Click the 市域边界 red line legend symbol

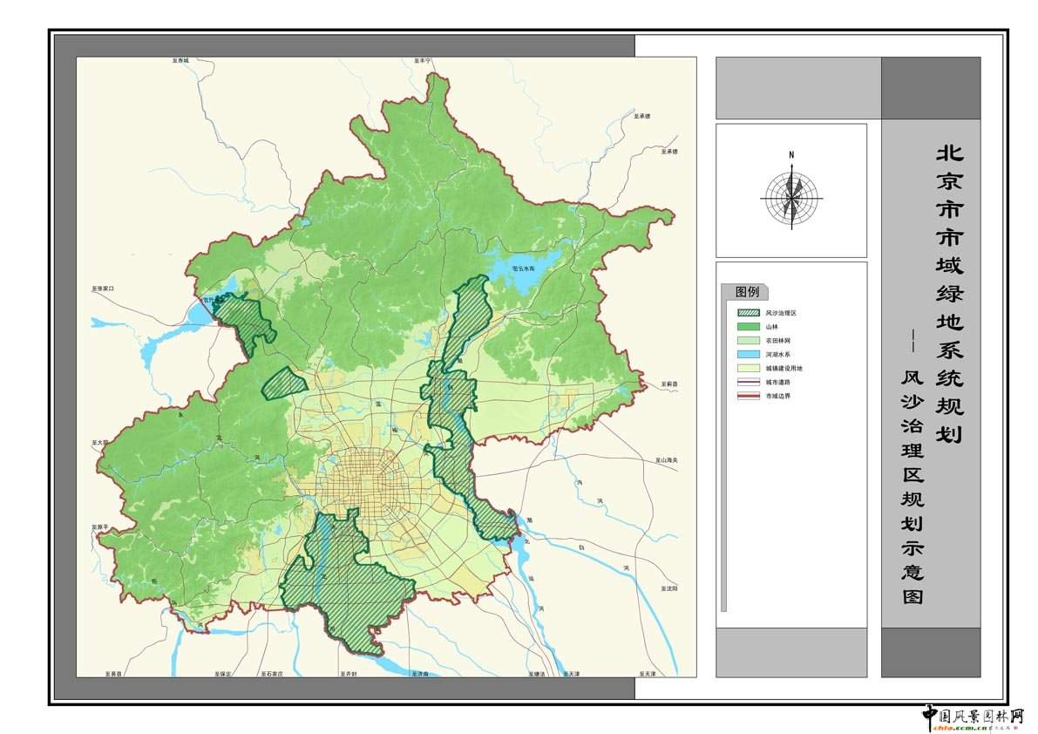pyautogui.click(x=749, y=396)
